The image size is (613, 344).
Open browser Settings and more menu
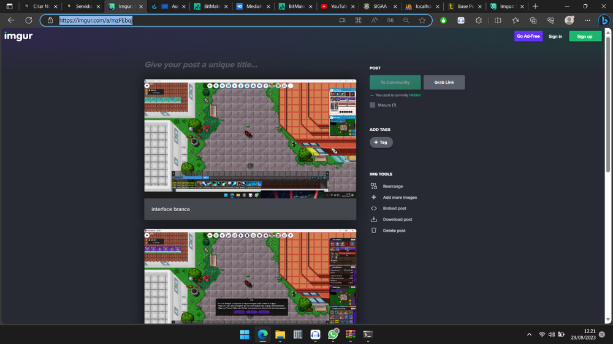click(587, 20)
